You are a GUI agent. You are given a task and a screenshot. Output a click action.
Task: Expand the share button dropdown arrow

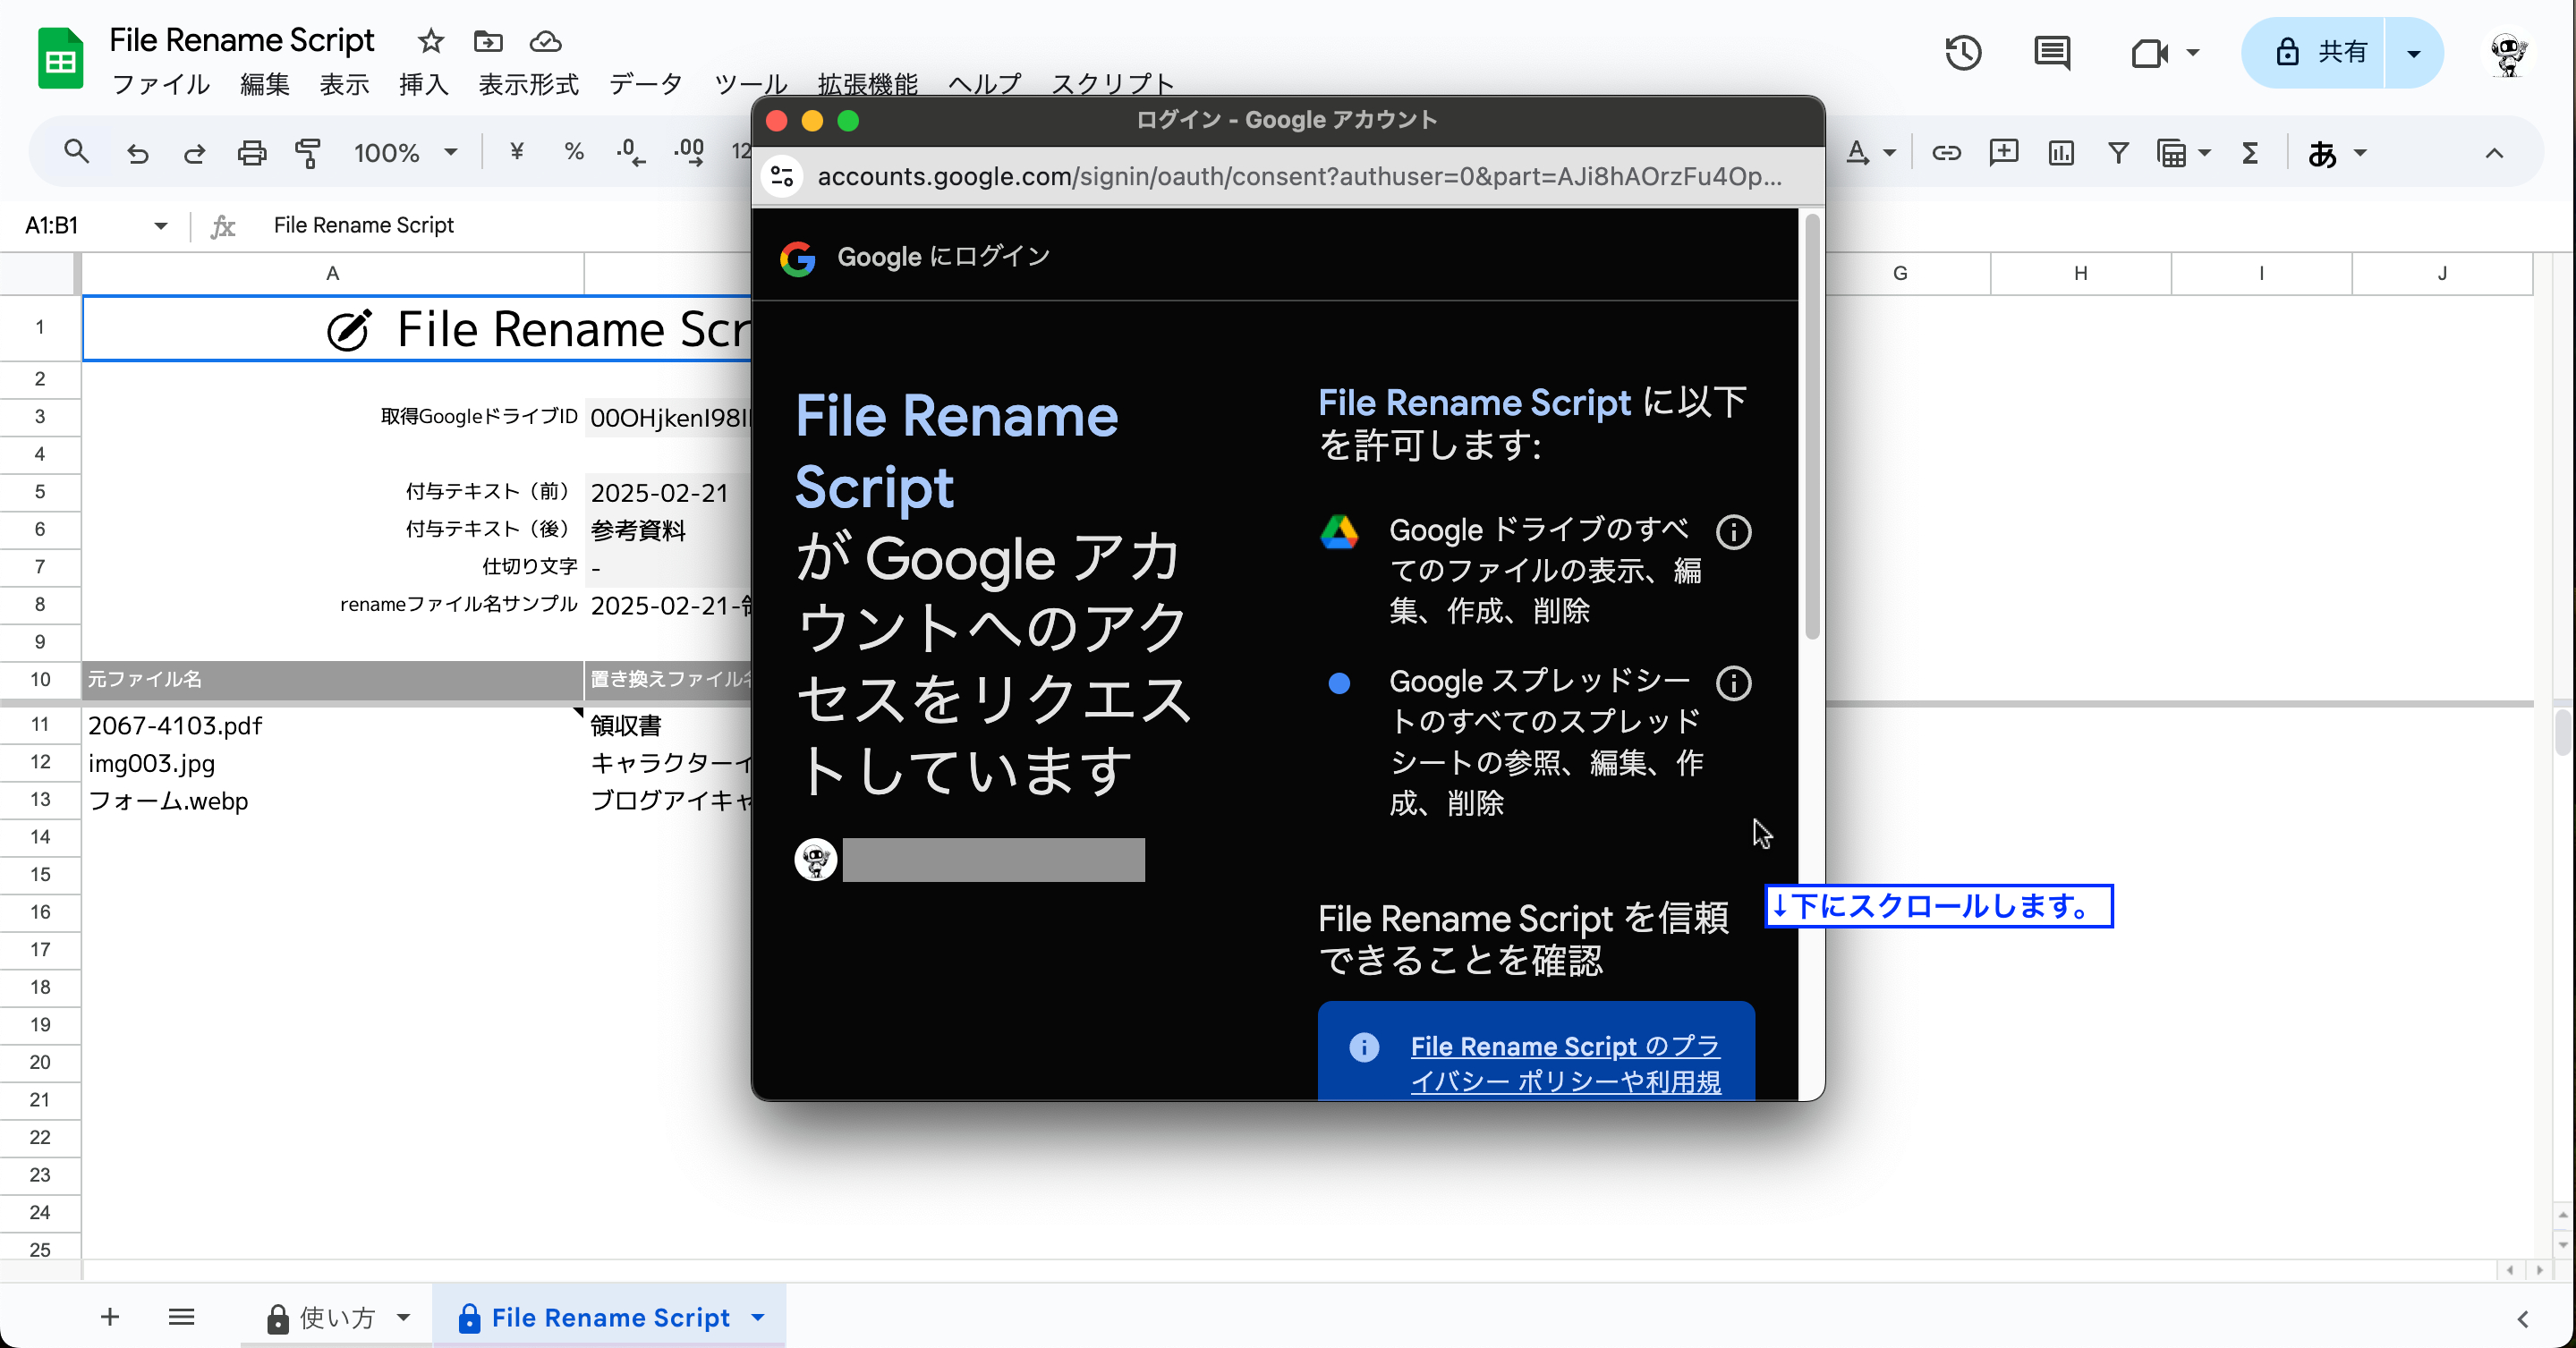tap(2414, 53)
